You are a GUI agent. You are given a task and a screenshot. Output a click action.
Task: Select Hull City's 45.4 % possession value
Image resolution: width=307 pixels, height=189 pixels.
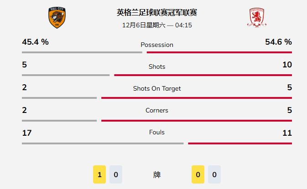point(35,42)
